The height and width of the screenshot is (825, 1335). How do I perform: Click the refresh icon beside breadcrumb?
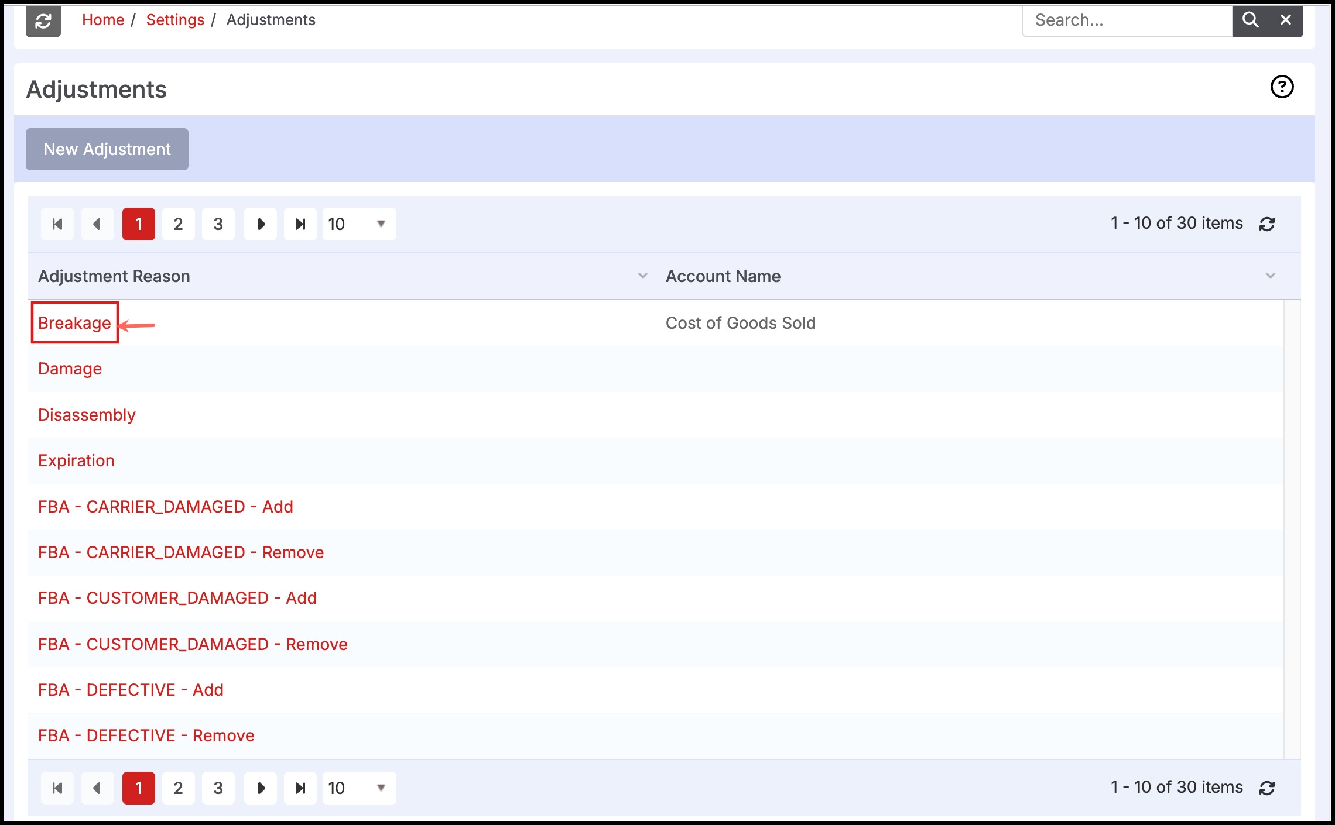43,21
